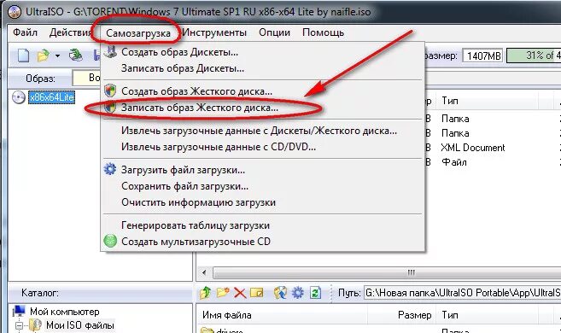Choose Записать образ Дискеты menu entry
561x333 pixels.
pos(263,68)
